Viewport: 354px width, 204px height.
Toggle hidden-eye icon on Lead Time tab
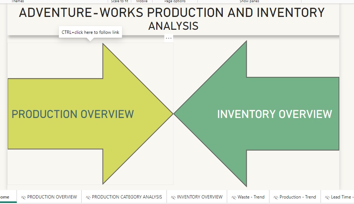328,197
